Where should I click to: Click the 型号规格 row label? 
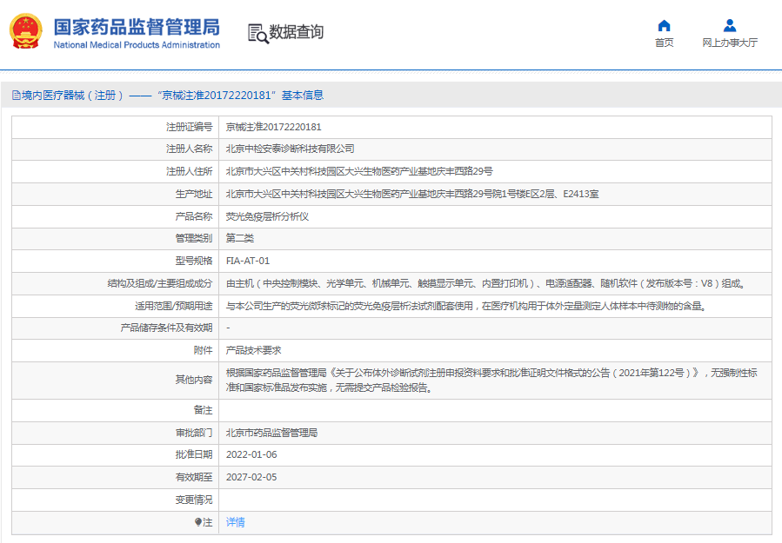coord(193,261)
